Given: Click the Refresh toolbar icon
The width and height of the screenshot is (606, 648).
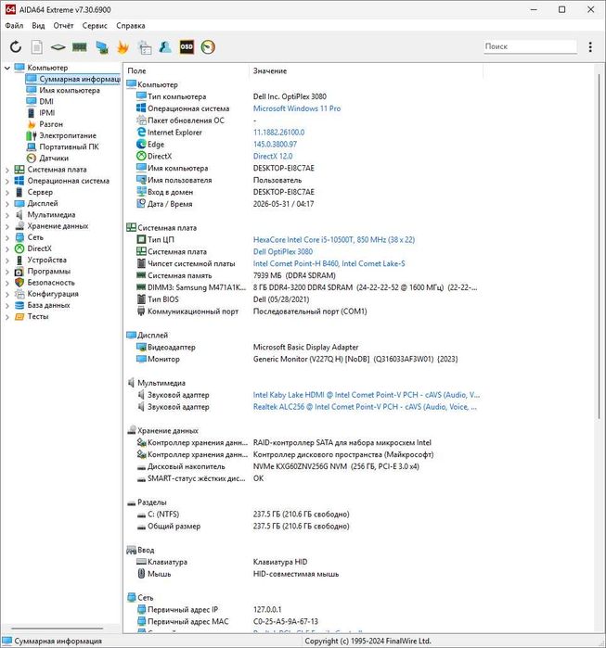Looking at the screenshot, I should pyautogui.click(x=16, y=47).
